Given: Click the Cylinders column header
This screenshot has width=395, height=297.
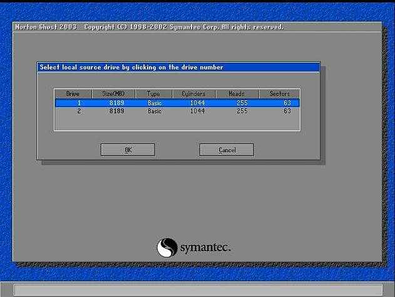Looking at the screenshot, I should pyautogui.click(x=193, y=94).
